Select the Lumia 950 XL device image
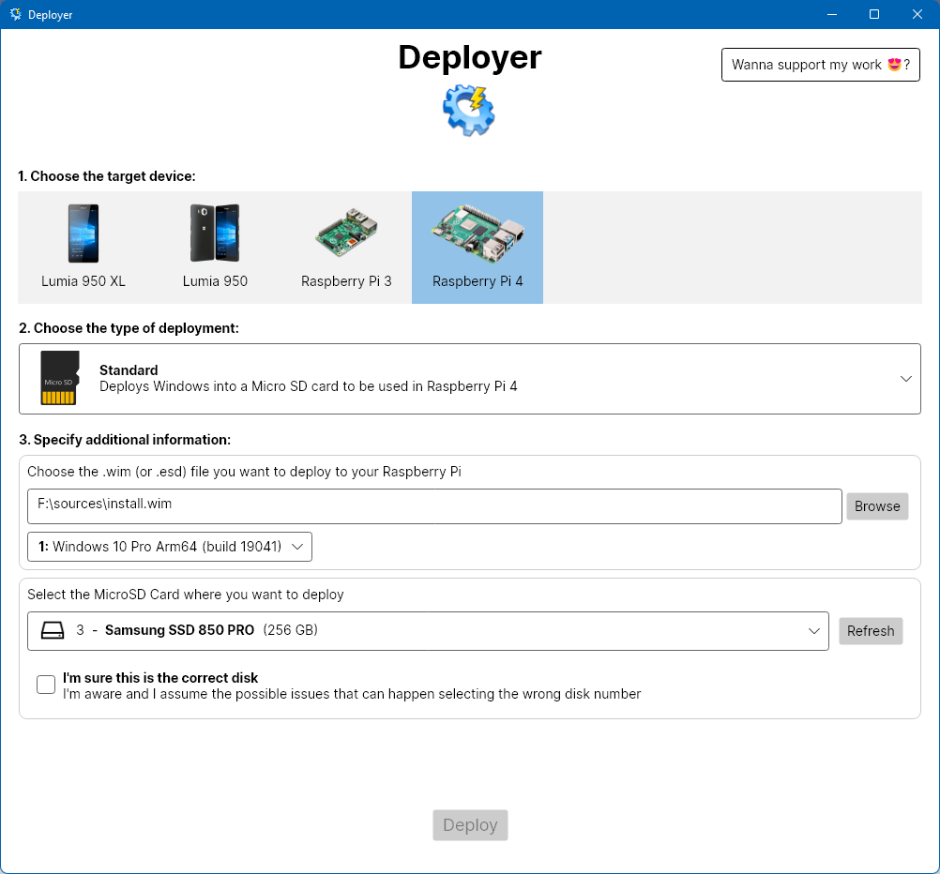The width and height of the screenshot is (940, 874). click(x=83, y=234)
